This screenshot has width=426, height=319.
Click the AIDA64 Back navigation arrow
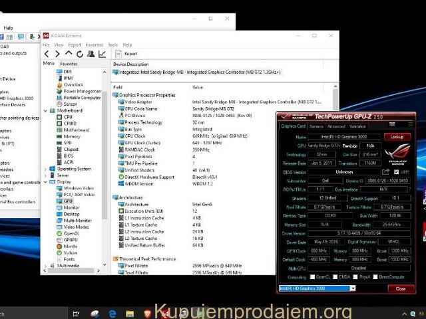tap(47, 54)
